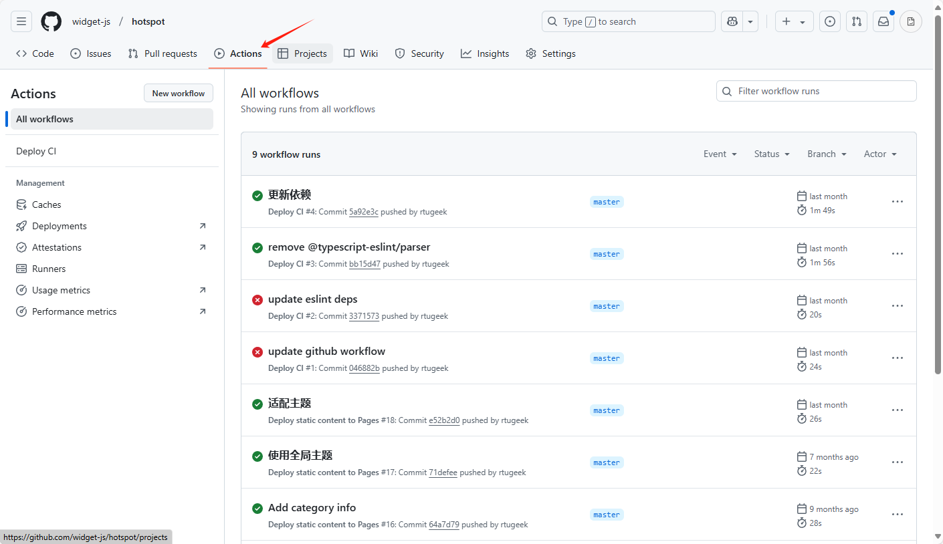Viewport: 943px width, 544px height.
Task: Click master branch label on '更新依赖' row
Action: [607, 202]
